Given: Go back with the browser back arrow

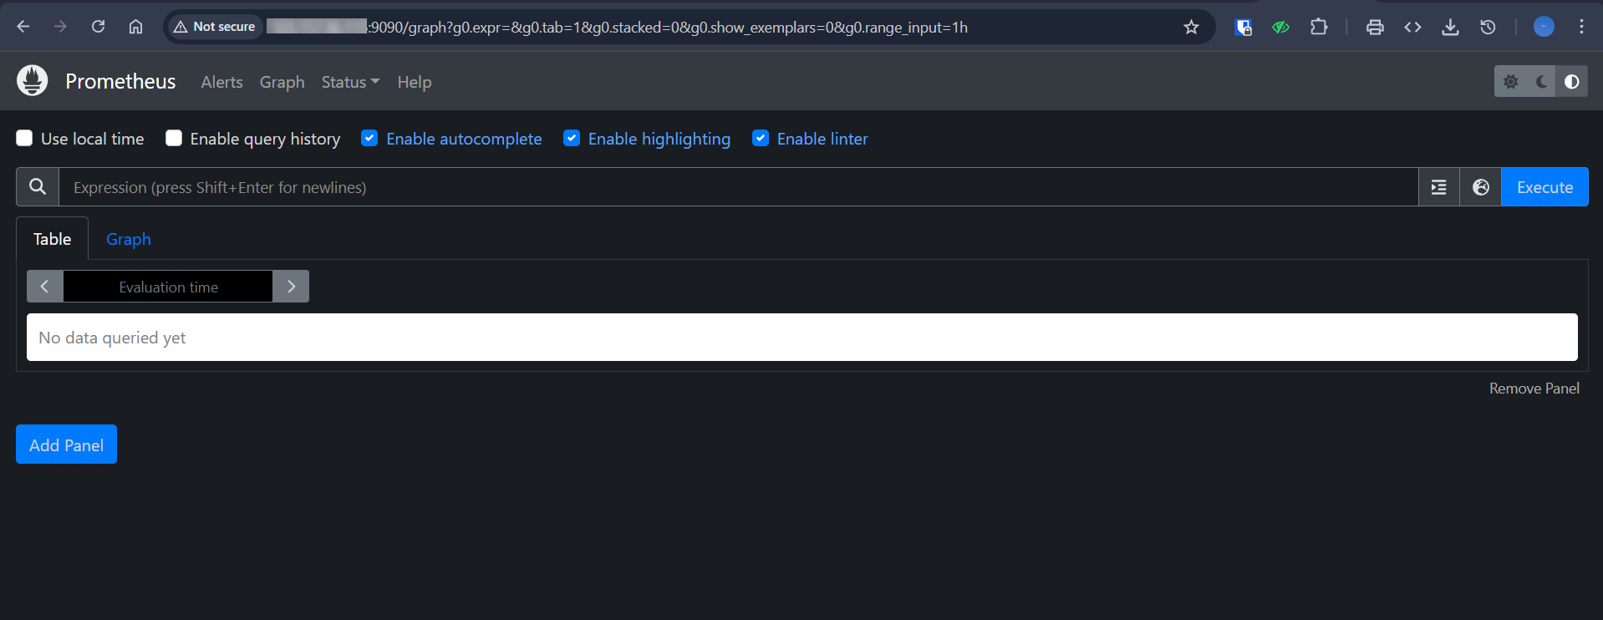Looking at the screenshot, I should 23,27.
